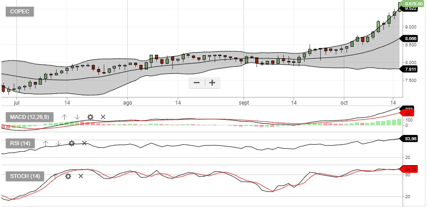Click the 9.522 upper band value tag
The width and height of the screenshot is (428, 207).
tap(410, 9)
